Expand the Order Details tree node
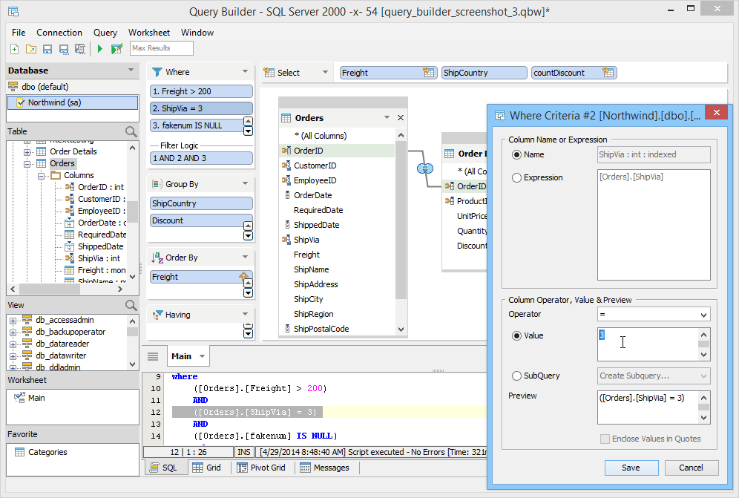This screenshot has width=739, height=498. tap(27, 152)
